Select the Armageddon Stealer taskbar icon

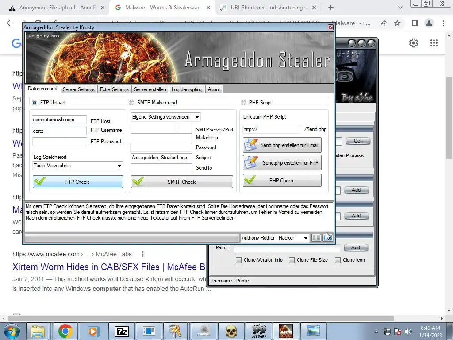(x=286, y=331)
